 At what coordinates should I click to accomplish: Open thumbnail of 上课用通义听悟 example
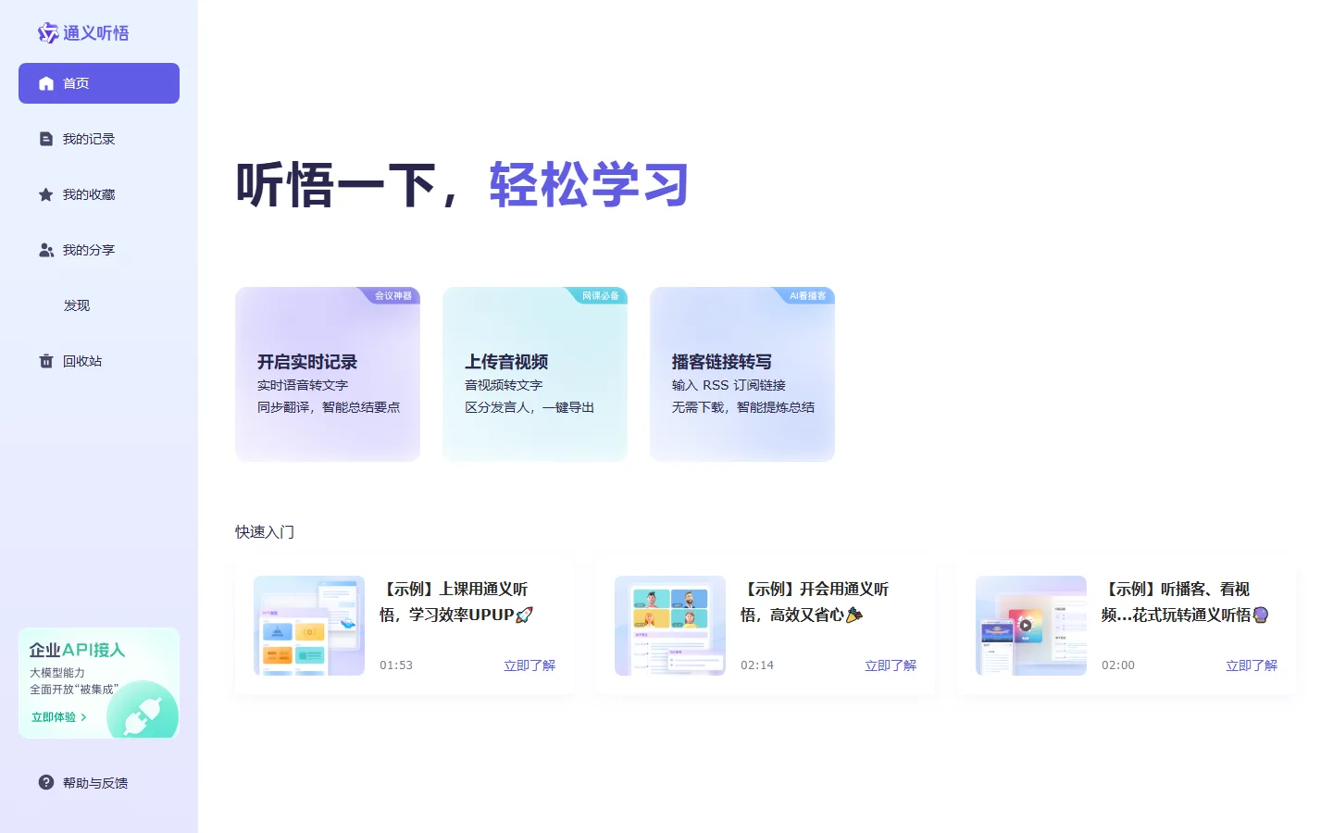(x=309, y=626)
